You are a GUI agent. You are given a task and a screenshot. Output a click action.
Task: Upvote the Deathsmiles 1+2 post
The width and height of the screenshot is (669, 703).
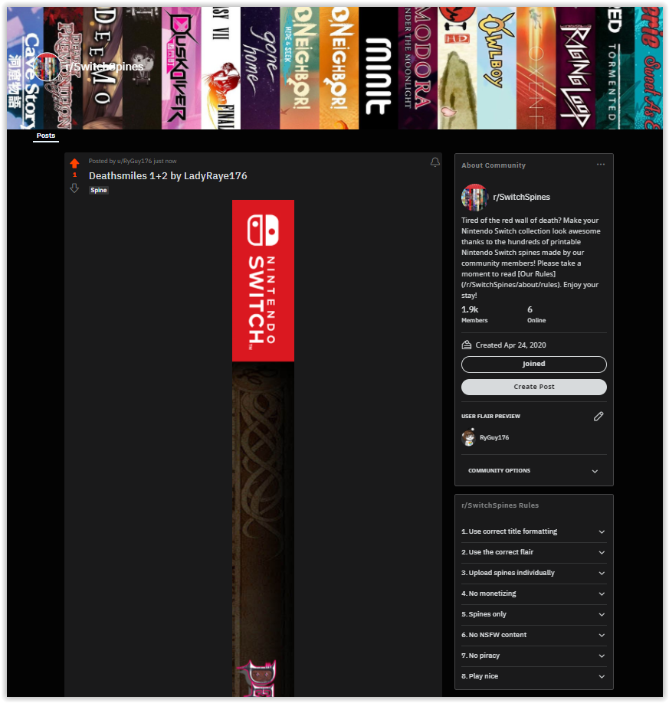point(74,163)
